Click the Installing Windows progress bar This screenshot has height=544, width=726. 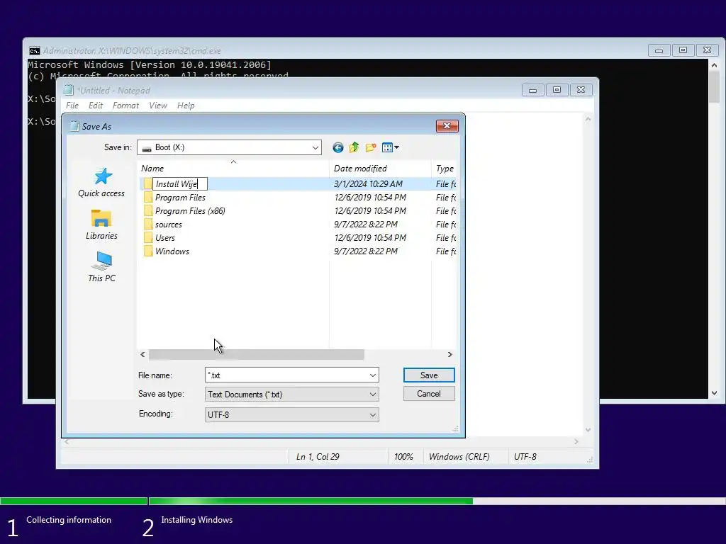point(437,501)
